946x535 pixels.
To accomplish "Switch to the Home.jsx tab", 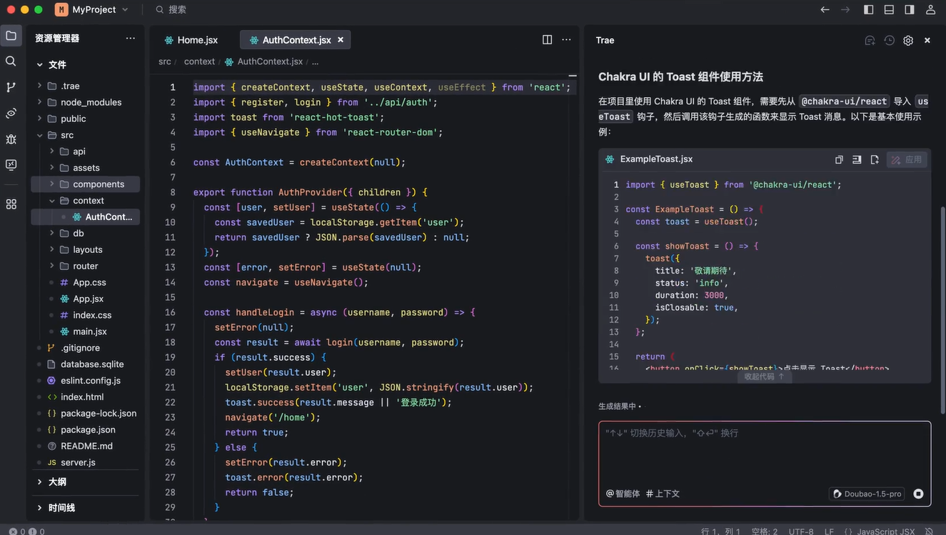I will tap(191, 40).
